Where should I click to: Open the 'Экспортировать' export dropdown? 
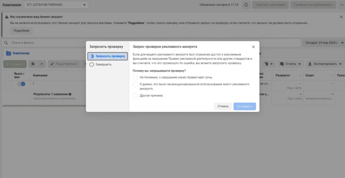(x=325, y=64)
